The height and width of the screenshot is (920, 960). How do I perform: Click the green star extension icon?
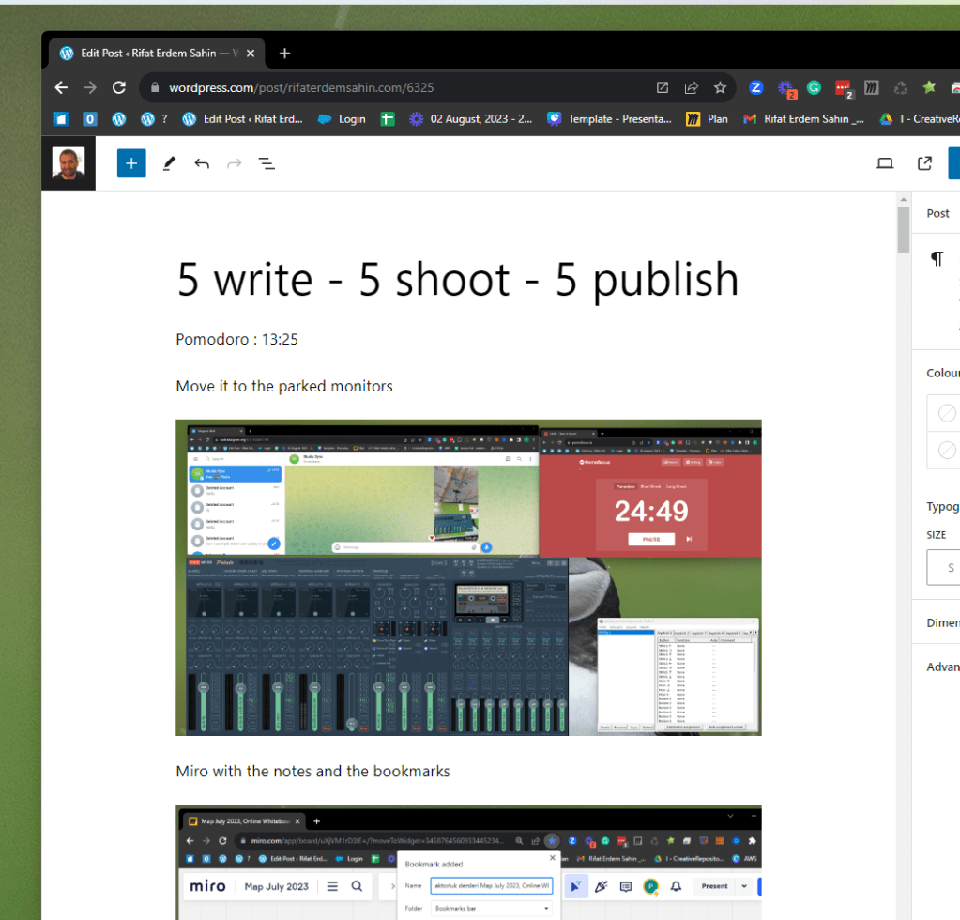(929, 87)
